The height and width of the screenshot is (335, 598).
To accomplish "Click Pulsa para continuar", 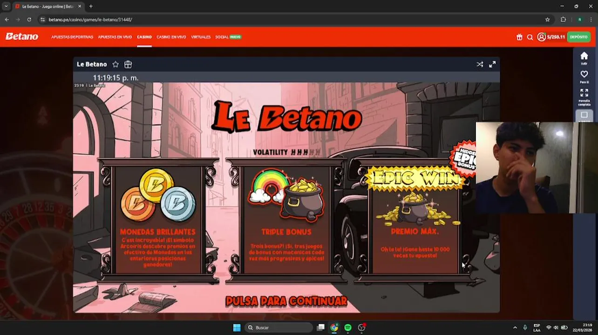I will [286, 301].
